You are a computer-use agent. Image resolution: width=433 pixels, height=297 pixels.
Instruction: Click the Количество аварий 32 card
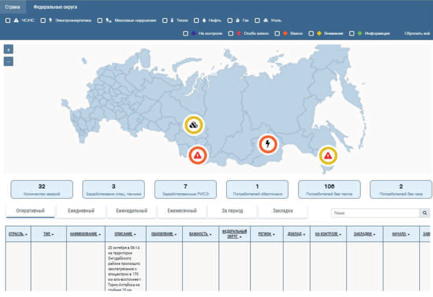point(42,189)
